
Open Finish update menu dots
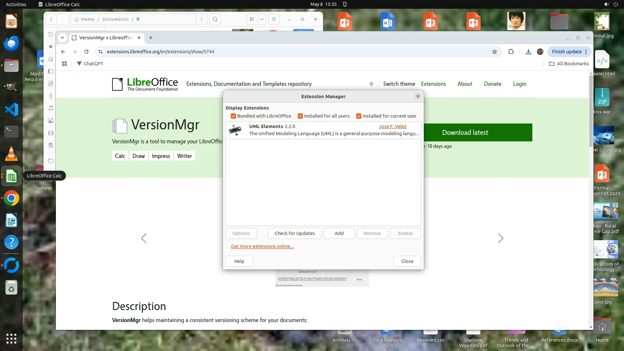(x=586, y=52)
